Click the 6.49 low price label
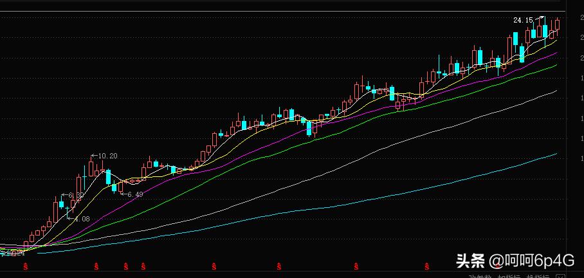Screen dimensions: 584x278 (x=135, y=194)
